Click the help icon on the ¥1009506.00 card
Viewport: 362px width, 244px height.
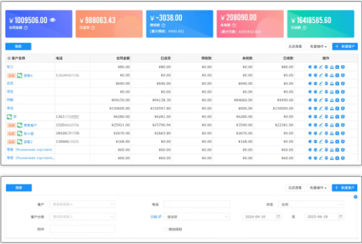26,28
